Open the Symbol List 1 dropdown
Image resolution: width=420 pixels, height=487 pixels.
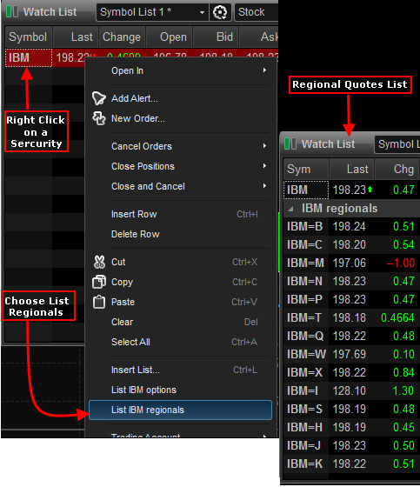click(152, 12)
